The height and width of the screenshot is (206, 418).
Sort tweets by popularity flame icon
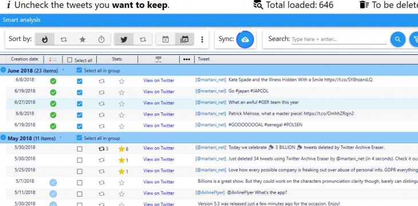point(45,39)
